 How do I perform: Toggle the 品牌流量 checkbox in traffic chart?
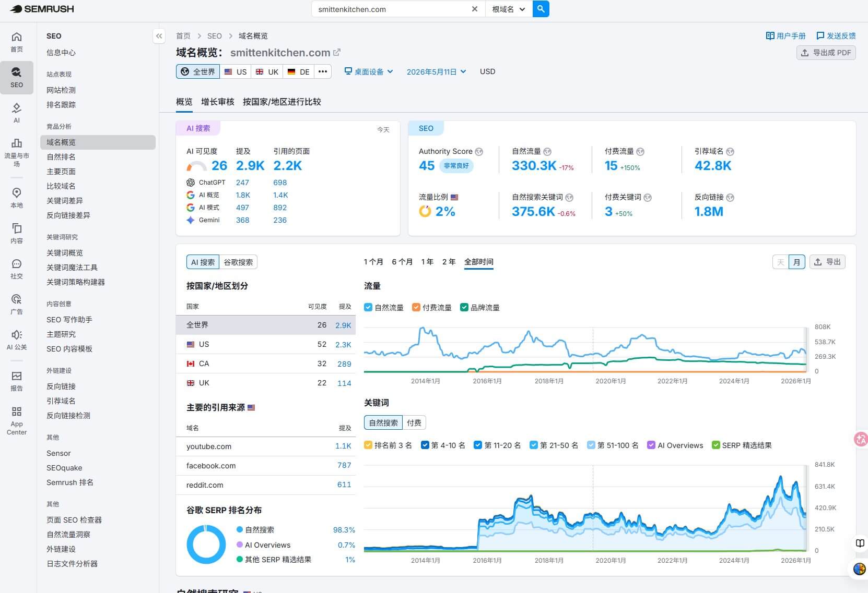464,307
